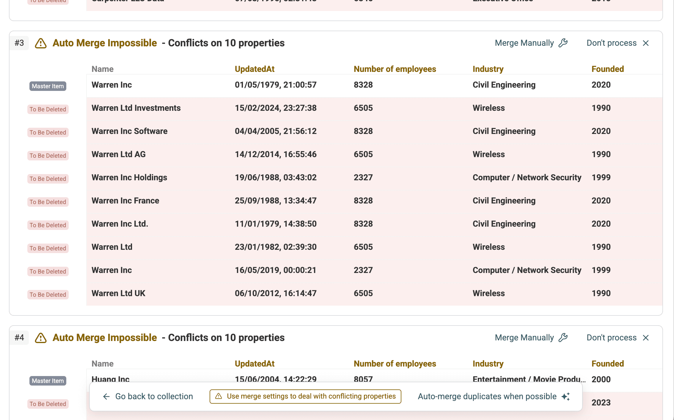Image resolution: width=674 pixels, height=420 pixels.
Task: Select the Warren Inc Ltd. row name
Action: pyautogui.click(x=120, y=224)
